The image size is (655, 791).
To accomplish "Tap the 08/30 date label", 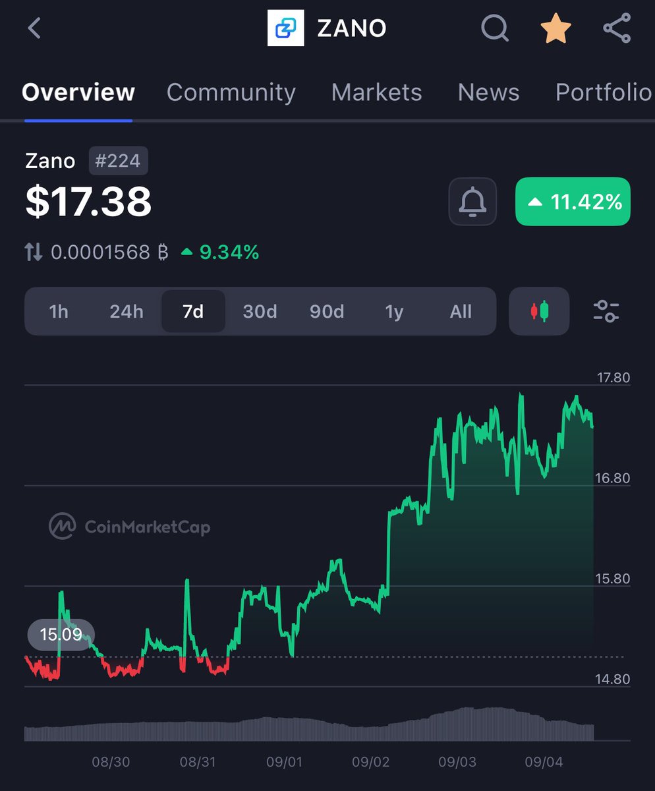I will tap(111, 762).
